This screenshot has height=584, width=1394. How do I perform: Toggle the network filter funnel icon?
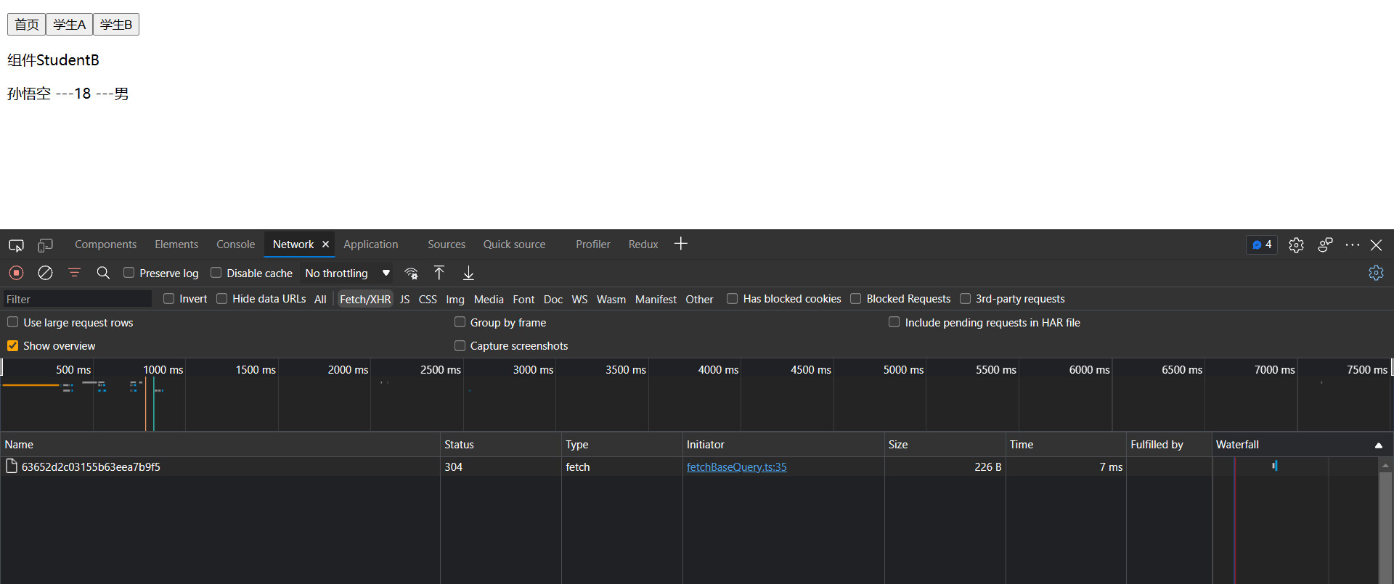coord(74,273)
